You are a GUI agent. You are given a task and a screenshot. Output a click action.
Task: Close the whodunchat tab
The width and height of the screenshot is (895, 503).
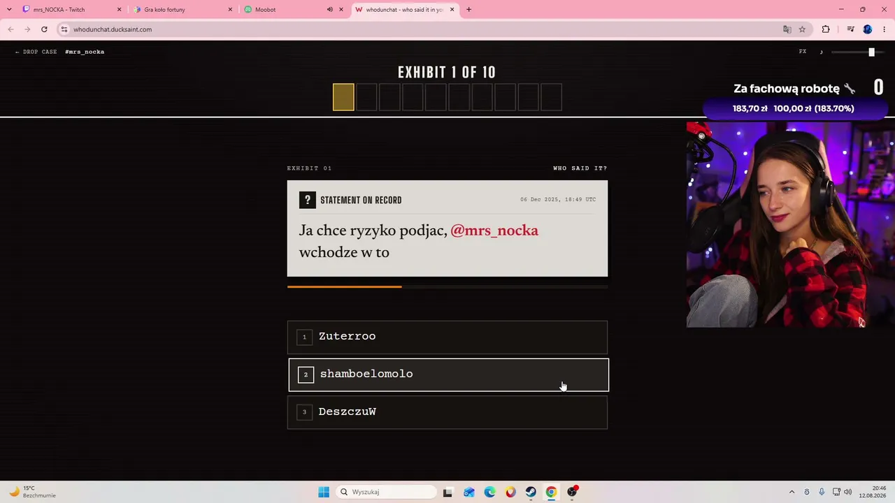452,10
